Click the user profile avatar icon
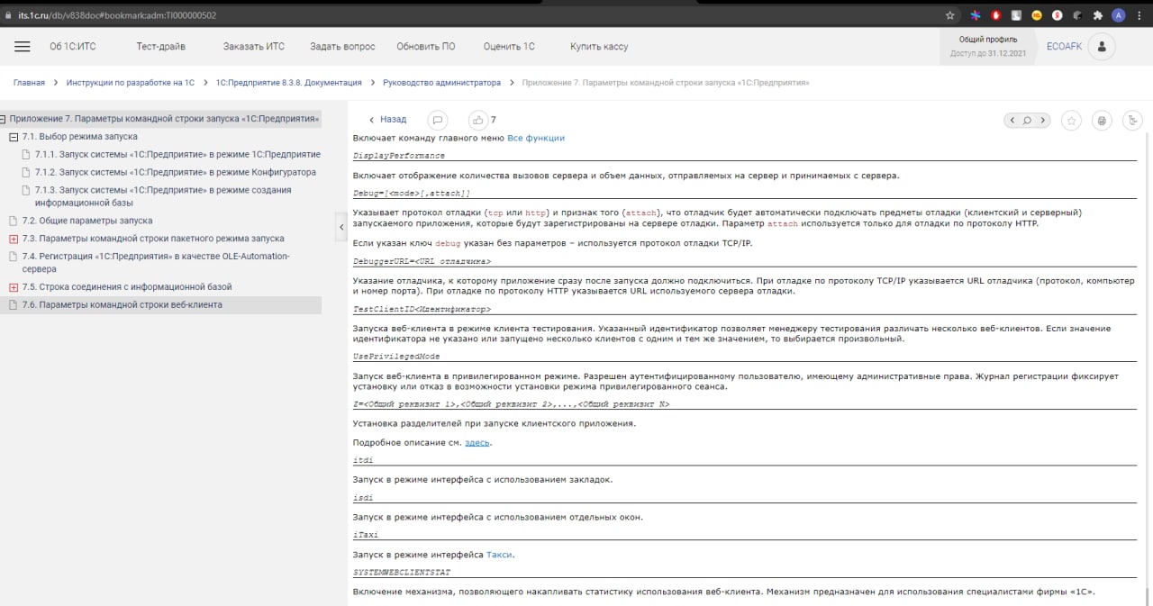This screenshot has width=1153, height=606. tap(1102, 47)
